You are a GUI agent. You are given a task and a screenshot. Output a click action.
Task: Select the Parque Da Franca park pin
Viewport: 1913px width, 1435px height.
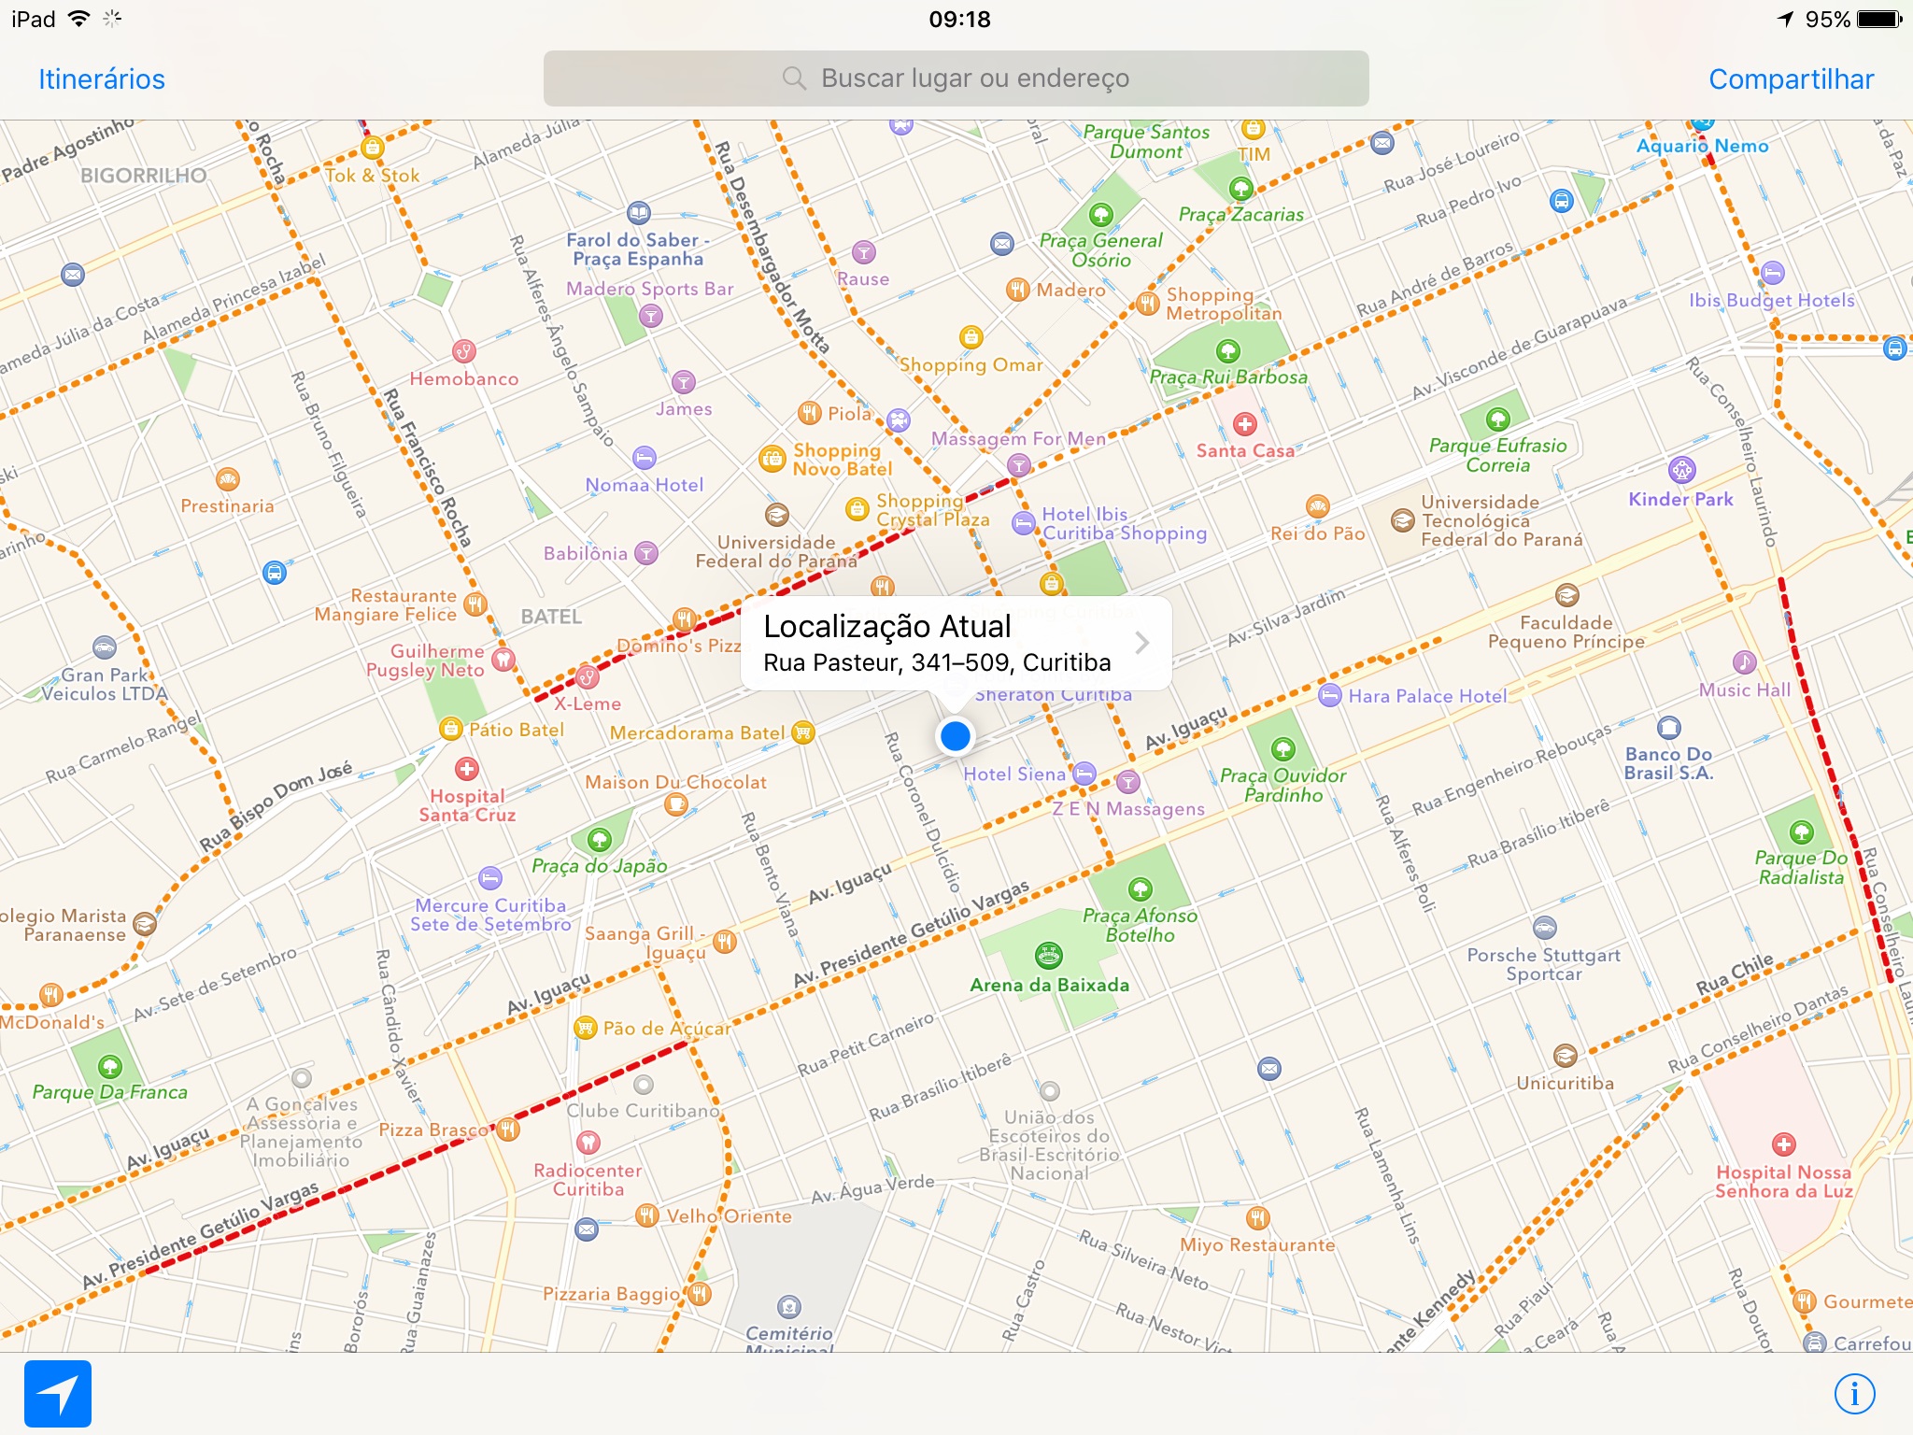click(110, 1066)
